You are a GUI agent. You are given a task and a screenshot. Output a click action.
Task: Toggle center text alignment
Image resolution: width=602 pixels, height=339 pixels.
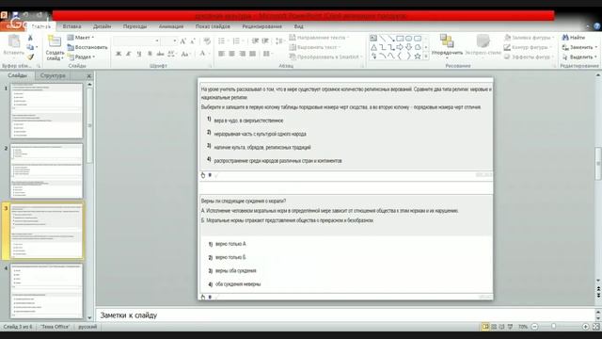coord(232,54)
